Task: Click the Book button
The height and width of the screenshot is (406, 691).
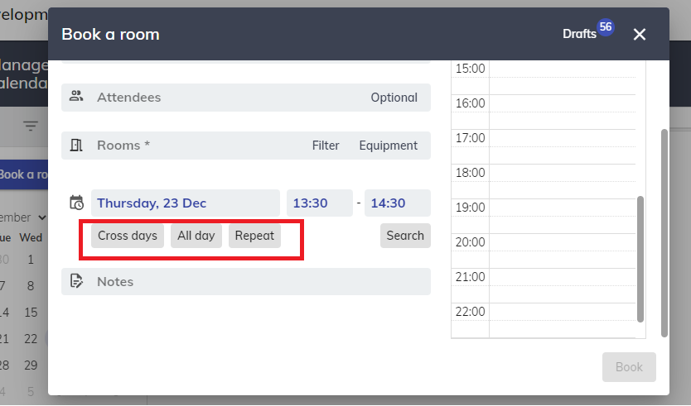Action: [629, 367]
